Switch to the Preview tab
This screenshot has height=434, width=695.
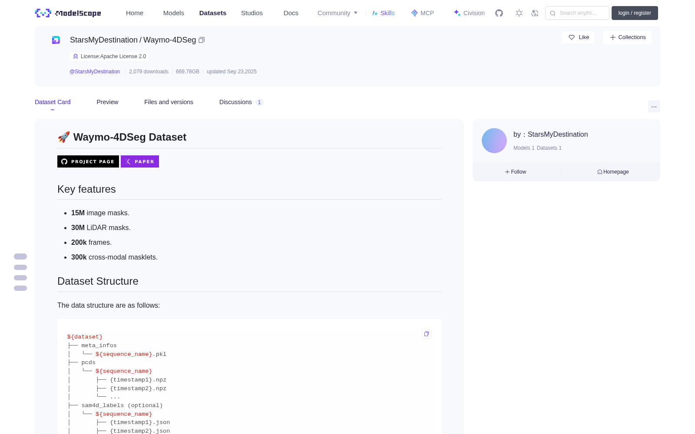(x=107, y=102)
